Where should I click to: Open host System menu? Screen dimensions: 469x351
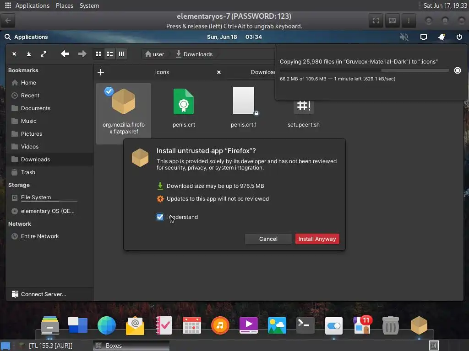pyautogui.click(x=89, y=5)
